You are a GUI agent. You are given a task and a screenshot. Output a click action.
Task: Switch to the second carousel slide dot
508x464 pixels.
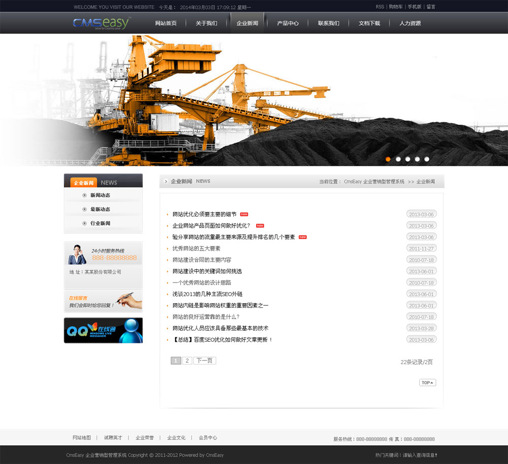[x=398, y=159]
